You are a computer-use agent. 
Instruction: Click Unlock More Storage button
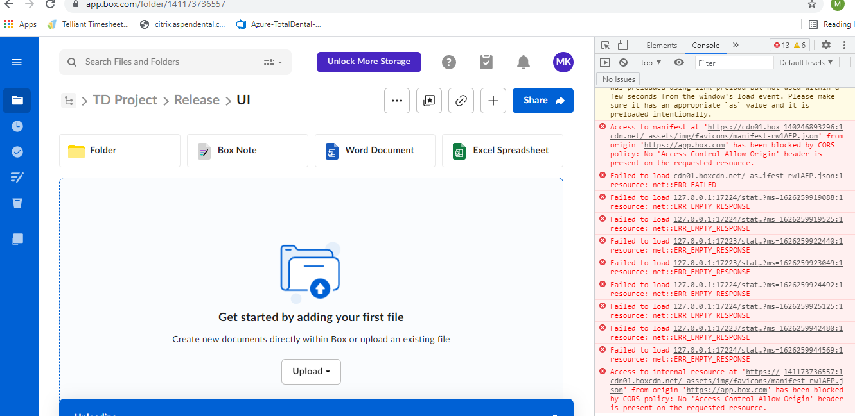pos(369,62)
